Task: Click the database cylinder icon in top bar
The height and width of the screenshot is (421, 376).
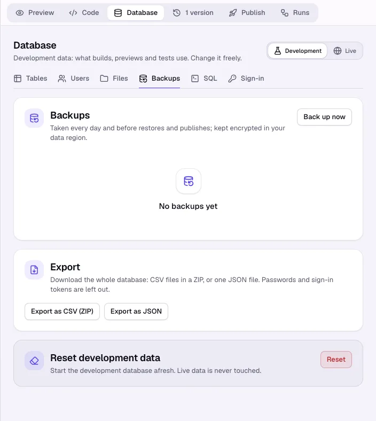Action: 118,13
